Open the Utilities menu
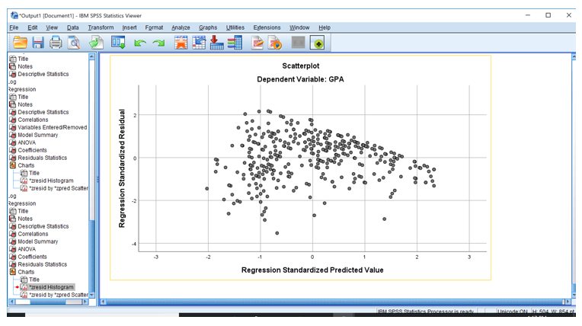The height and width of the screenshot is (326, 582). click(x=235, y=27)
